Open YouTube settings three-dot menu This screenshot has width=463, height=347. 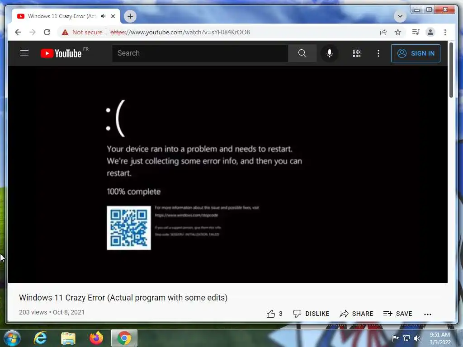(x=378, y=53)
